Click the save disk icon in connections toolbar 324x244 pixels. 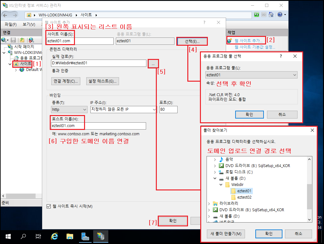13,40
